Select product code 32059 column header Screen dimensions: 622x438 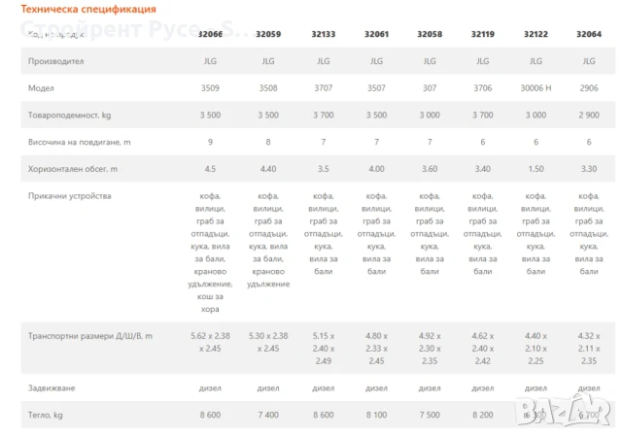tap(268, 34)
